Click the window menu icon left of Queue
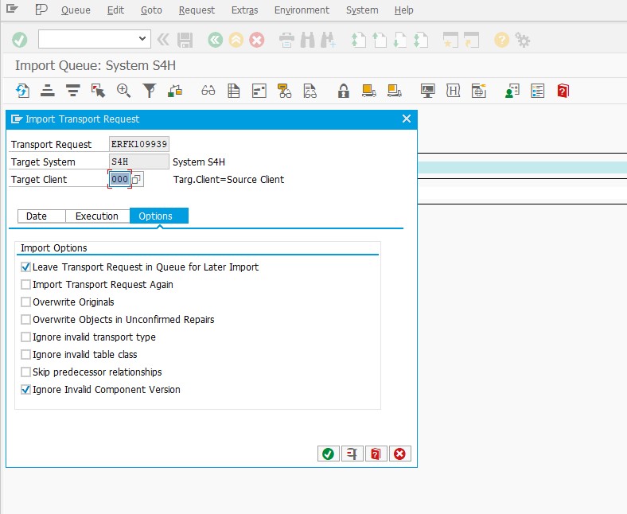The image size is (627, 514). pyautogui.click(x=13, y=9)
